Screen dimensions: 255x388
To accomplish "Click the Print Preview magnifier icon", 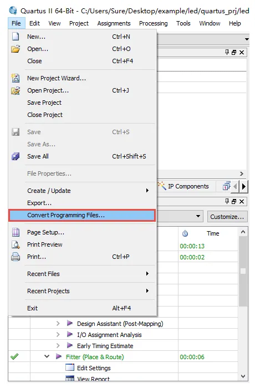I will (16, 244).
